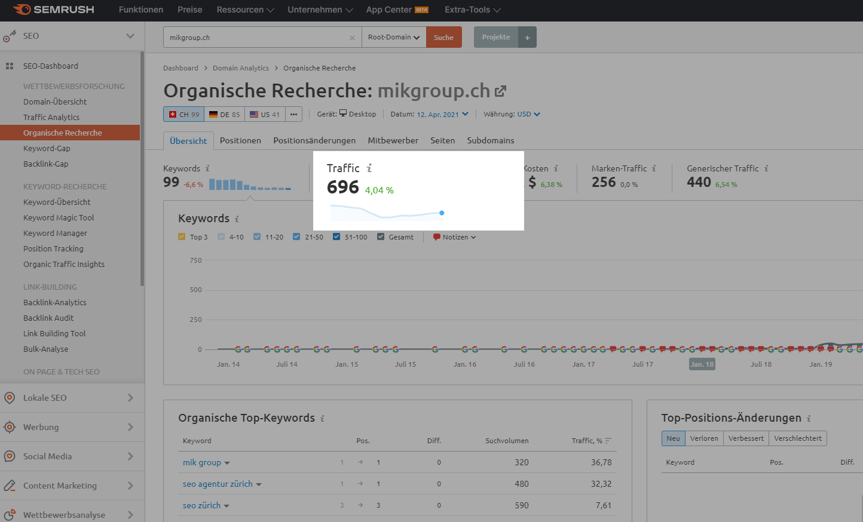Click the Lokale SEO pin icon
Viewport: 863px width, 522px height.
click(10, 398)
